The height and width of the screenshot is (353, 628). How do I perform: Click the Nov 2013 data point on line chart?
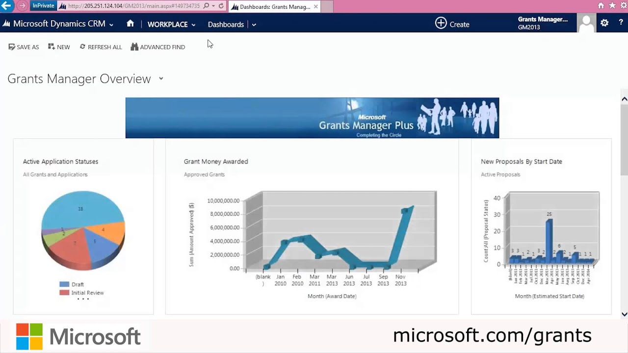tap(405, 211)
